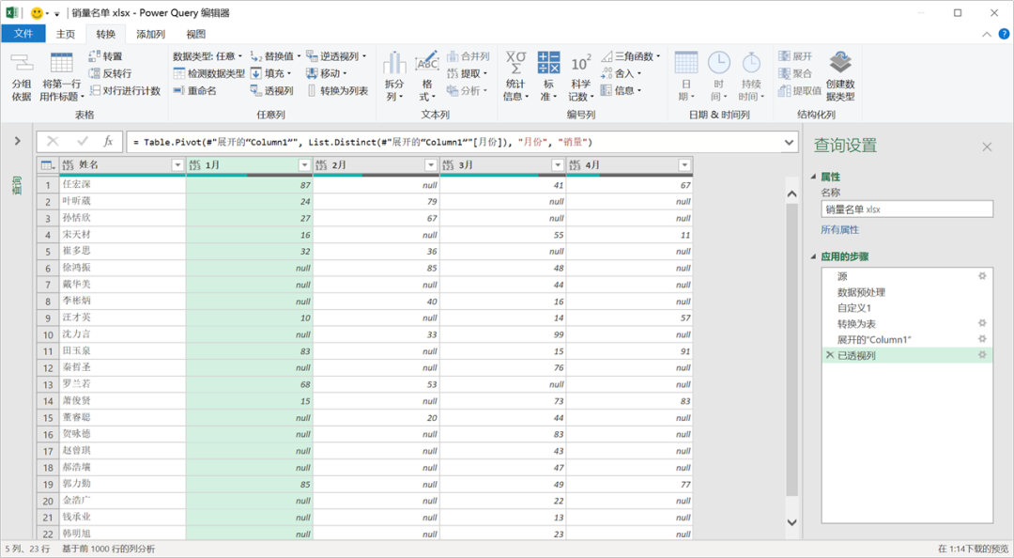This screenshot has height=558, width=1014.
Task: Click the 转置 (Transpose) button
Action: click(x=105, y=56)
